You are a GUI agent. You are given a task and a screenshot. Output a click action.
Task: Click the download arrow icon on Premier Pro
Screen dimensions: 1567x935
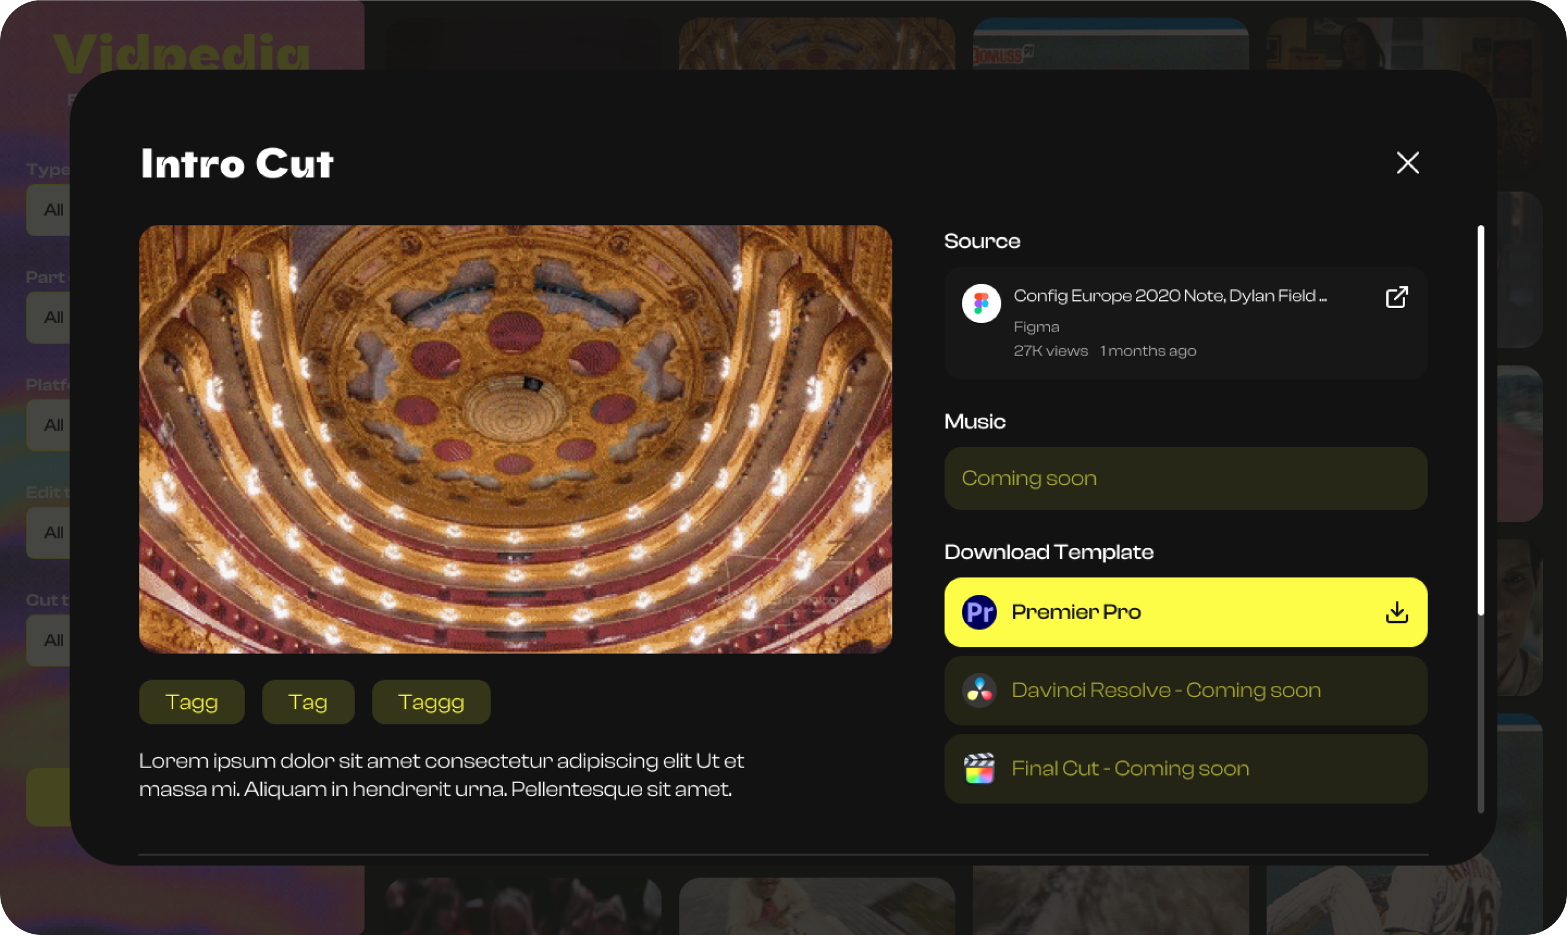coord(1397,612)
